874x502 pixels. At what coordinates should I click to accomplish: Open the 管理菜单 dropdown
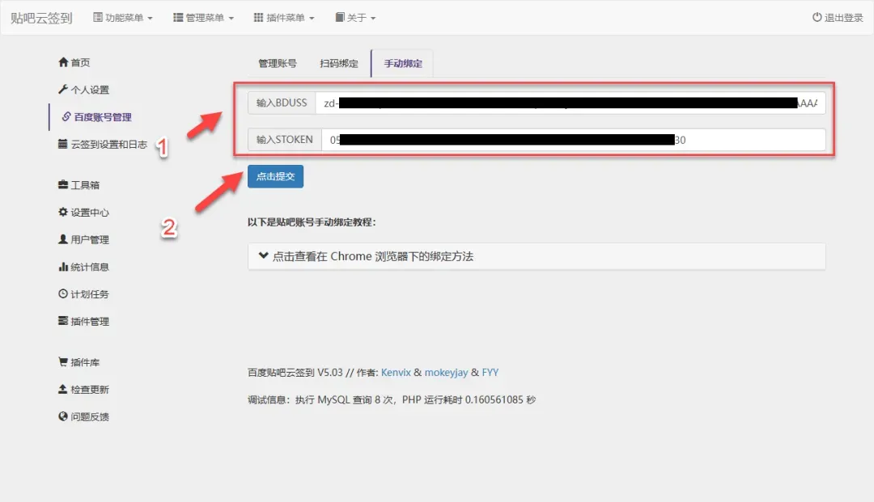[x=203, y=18]
